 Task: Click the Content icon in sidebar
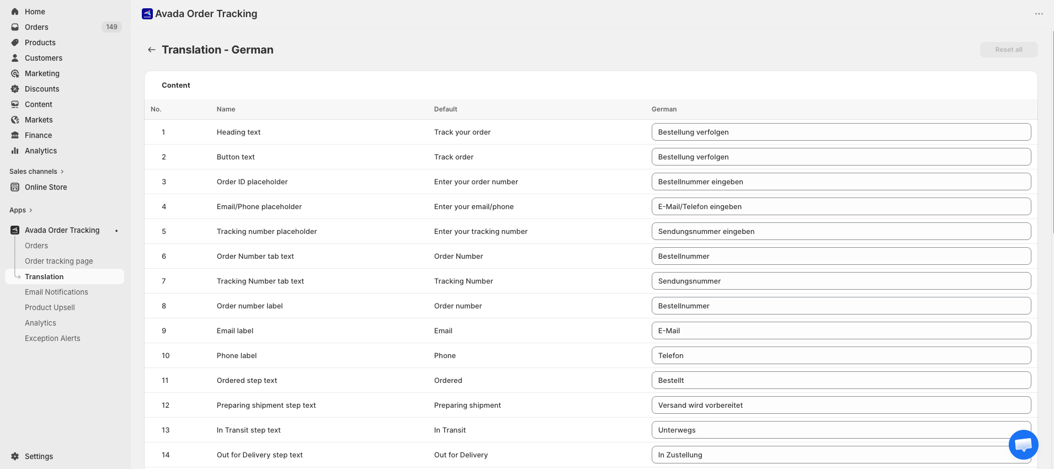(x=15, y=104)
